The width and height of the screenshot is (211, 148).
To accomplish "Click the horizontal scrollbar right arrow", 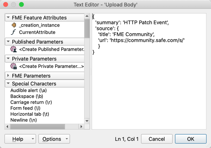I will (x=81, y=127).
